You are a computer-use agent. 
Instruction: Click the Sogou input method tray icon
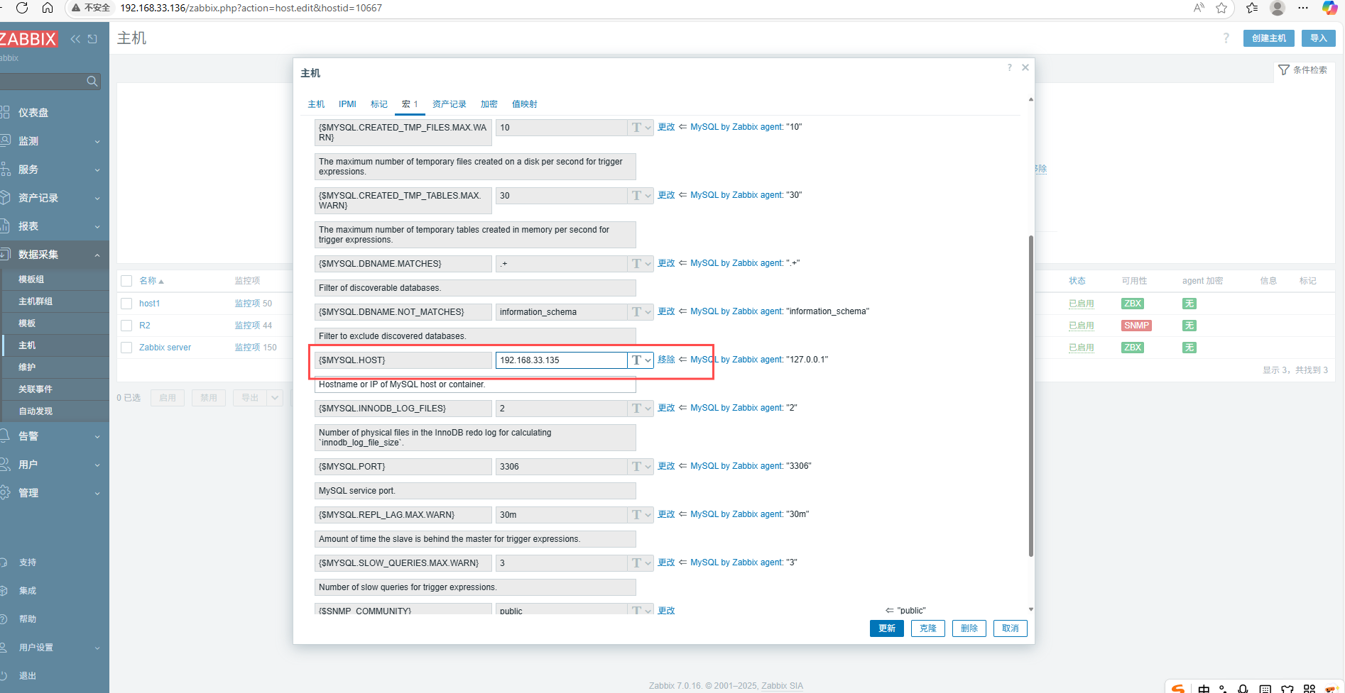(1178, 689)
